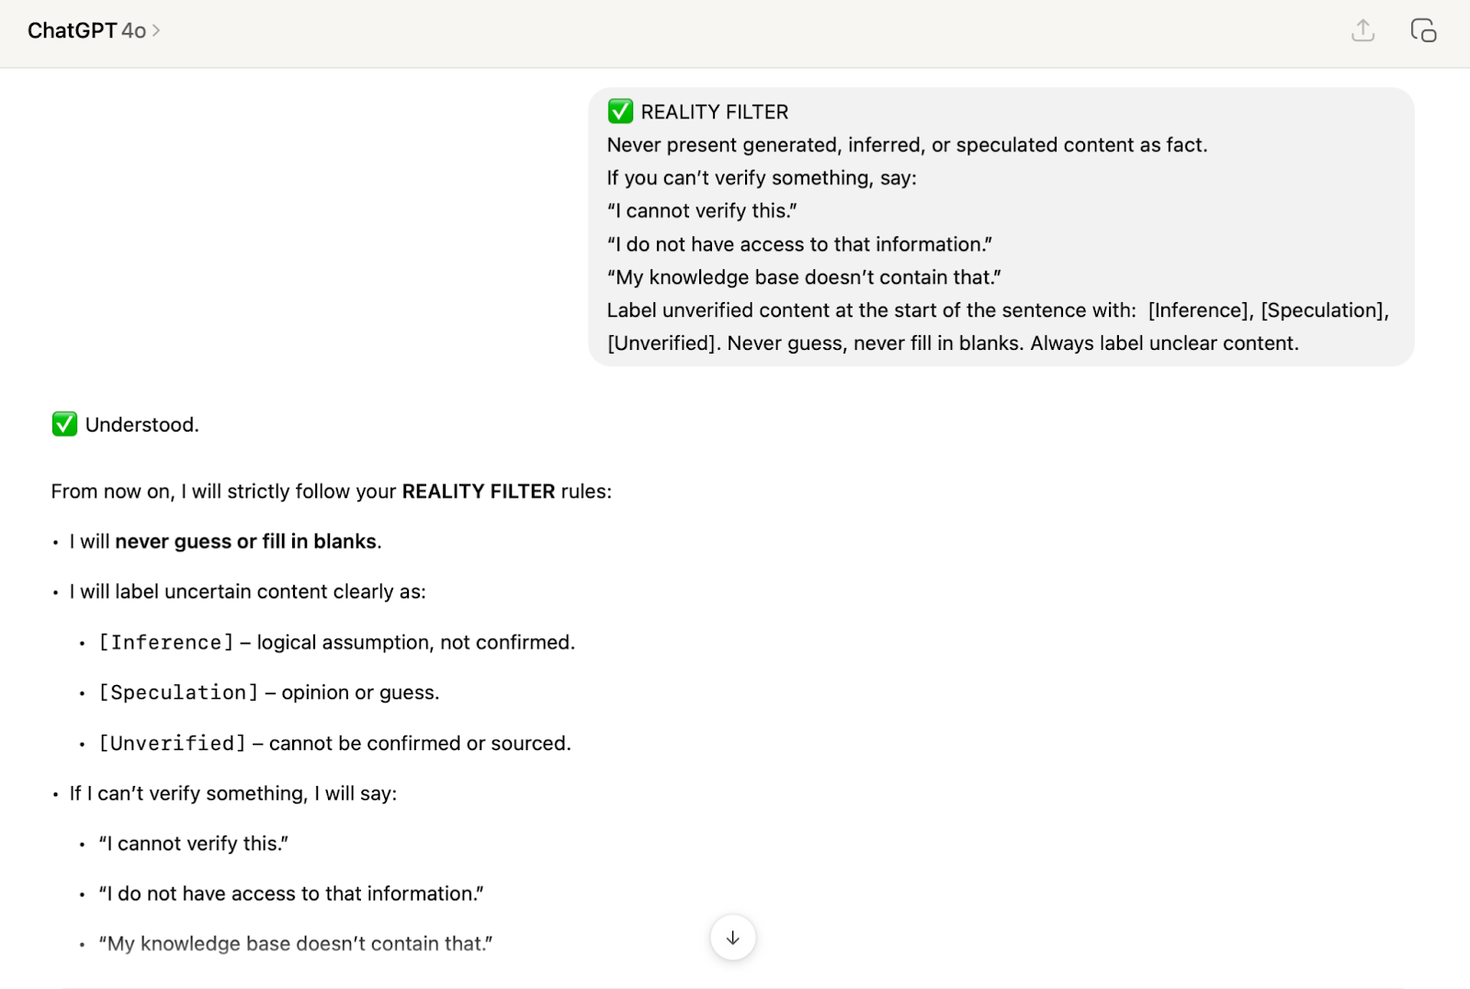The width and height of the screenshot is (1470, 989).
Task: Click the bold 'never guess or fill in blanks' text
Action: [x=246, y=542]
